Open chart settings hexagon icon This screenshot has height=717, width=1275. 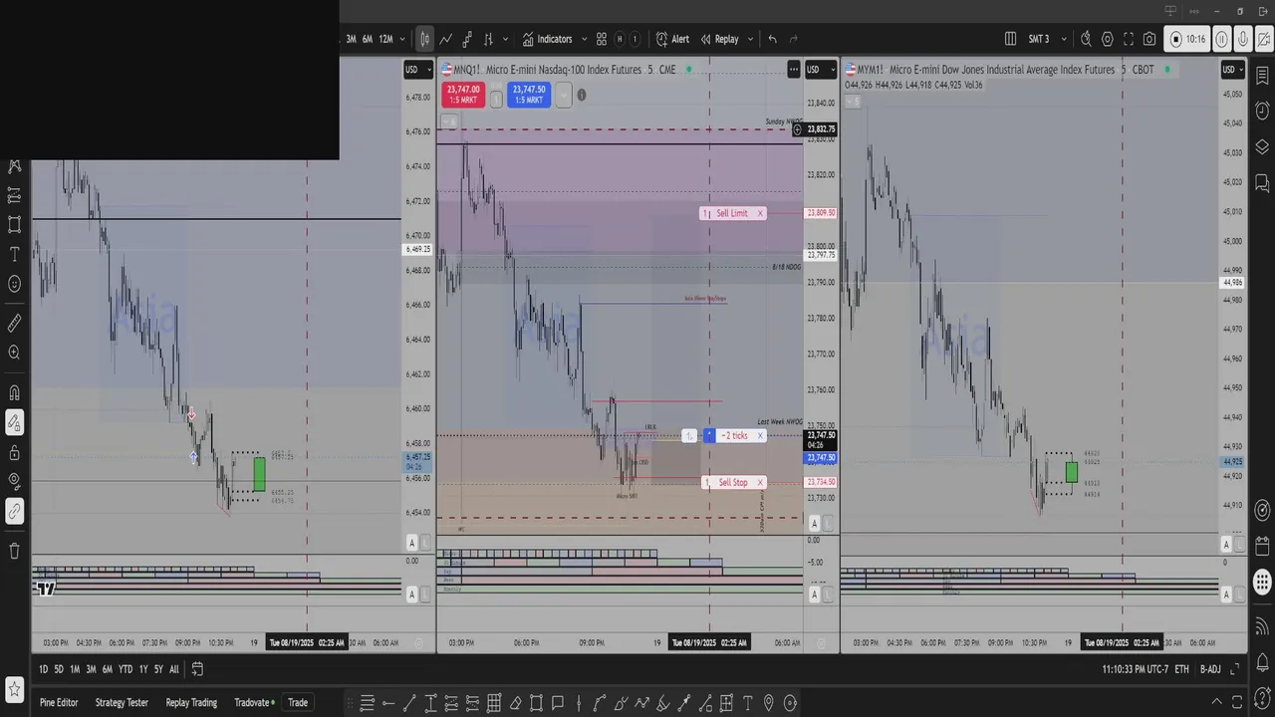pos(1108,39)
